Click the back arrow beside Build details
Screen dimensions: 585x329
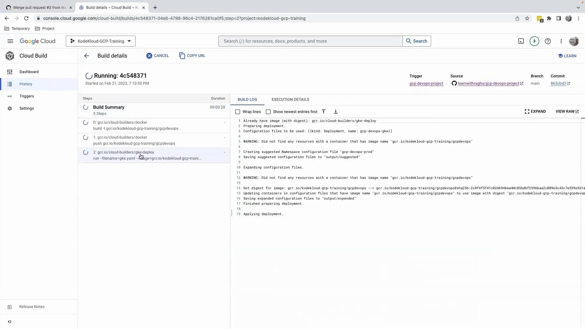click(x=87, y=56)
